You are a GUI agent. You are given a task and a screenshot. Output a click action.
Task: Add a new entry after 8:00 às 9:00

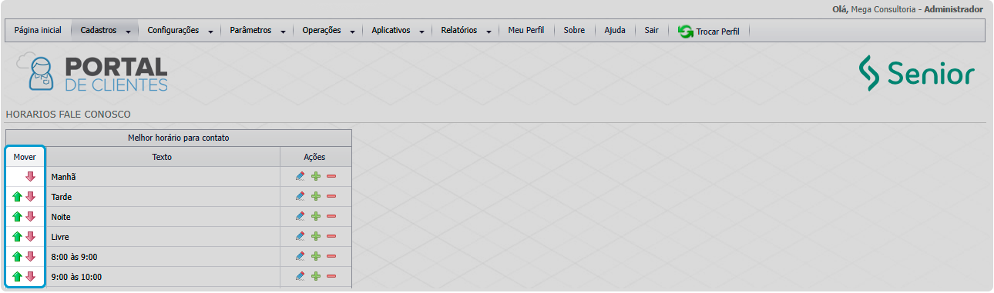pos(316,256)
